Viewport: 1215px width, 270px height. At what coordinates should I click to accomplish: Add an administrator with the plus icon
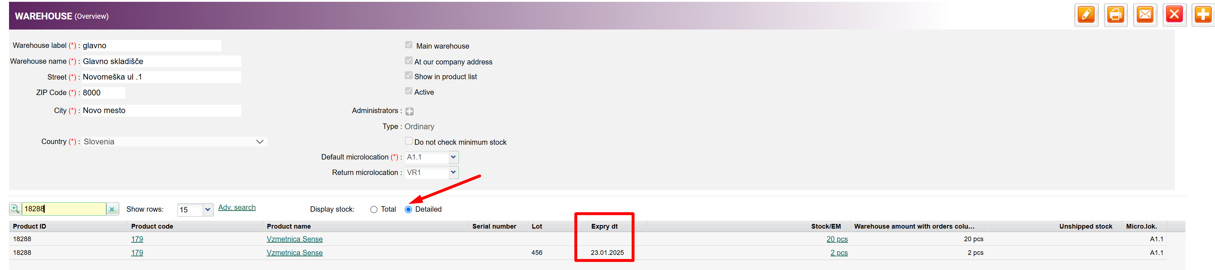click(410, 111)
